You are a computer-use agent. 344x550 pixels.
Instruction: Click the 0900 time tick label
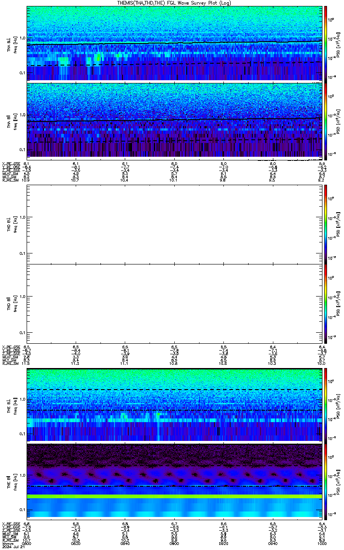point(174,544)
